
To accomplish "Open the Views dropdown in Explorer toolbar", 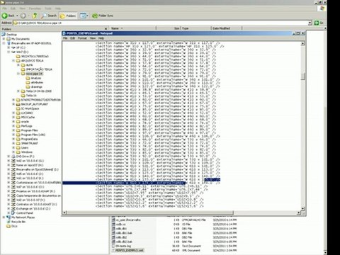I will pos(84,16).
